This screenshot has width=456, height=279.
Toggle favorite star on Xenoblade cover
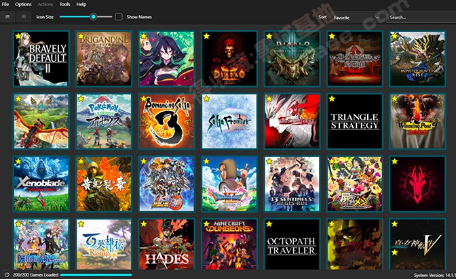click(x=18, y=161)
